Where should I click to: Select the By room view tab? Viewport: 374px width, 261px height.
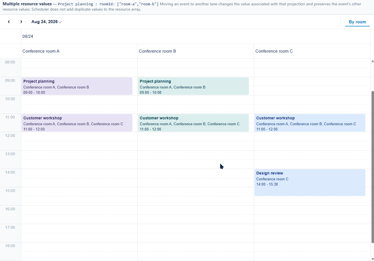[x=357, y=22]
